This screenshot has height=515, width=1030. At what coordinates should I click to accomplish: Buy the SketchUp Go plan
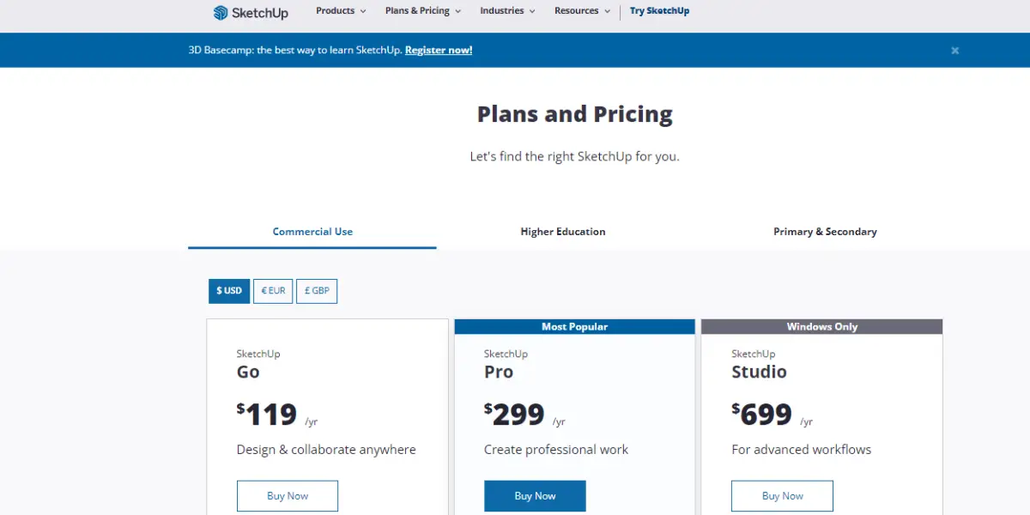point(288,496)
